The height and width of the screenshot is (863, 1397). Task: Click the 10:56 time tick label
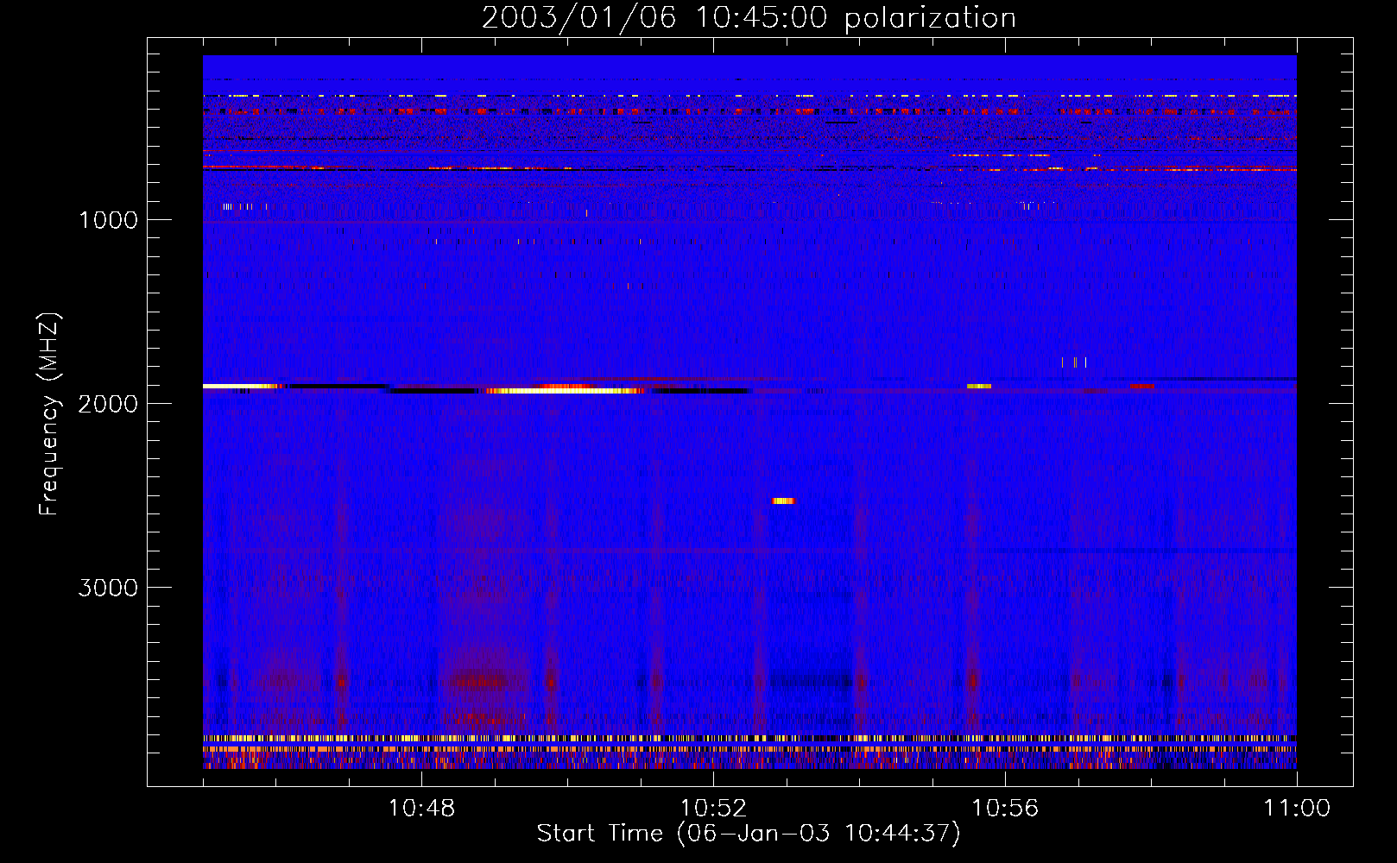pyautogui.click(x=1005, y=809)
